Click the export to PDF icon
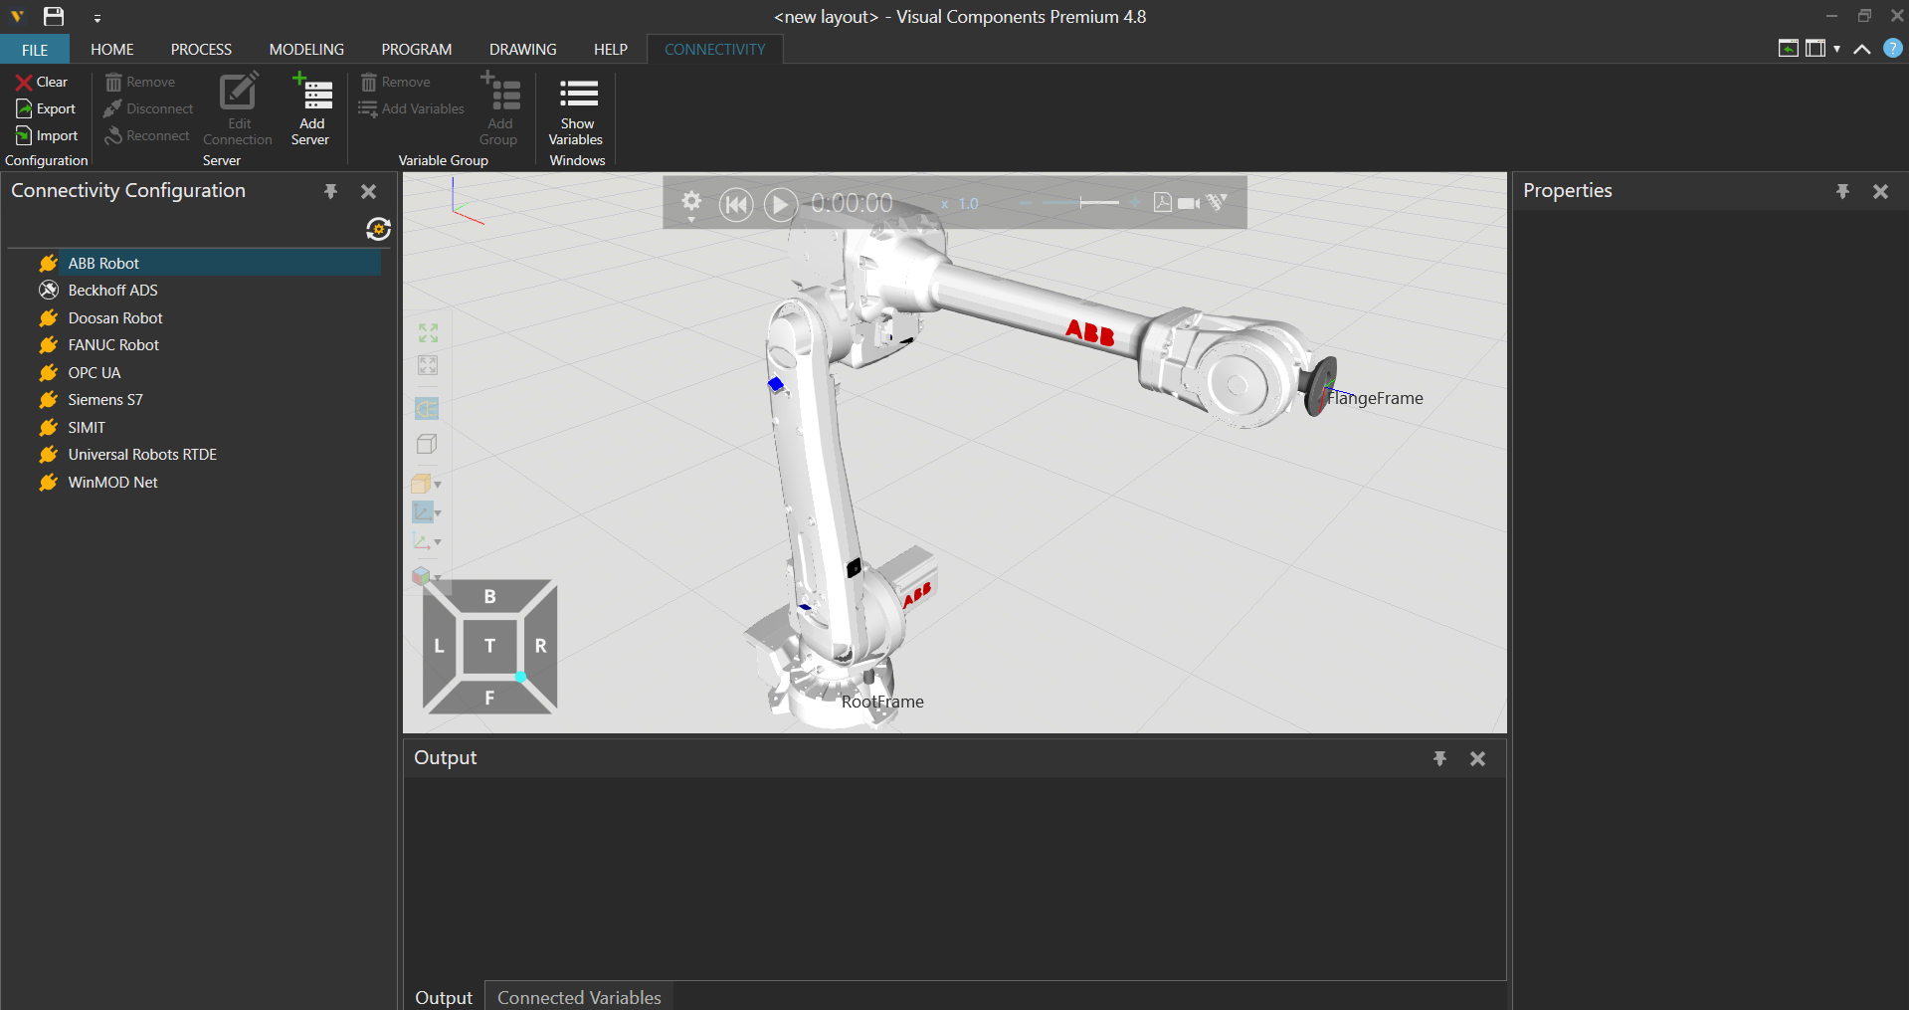The image size is (1909, 1010). tap(1162, 203)
